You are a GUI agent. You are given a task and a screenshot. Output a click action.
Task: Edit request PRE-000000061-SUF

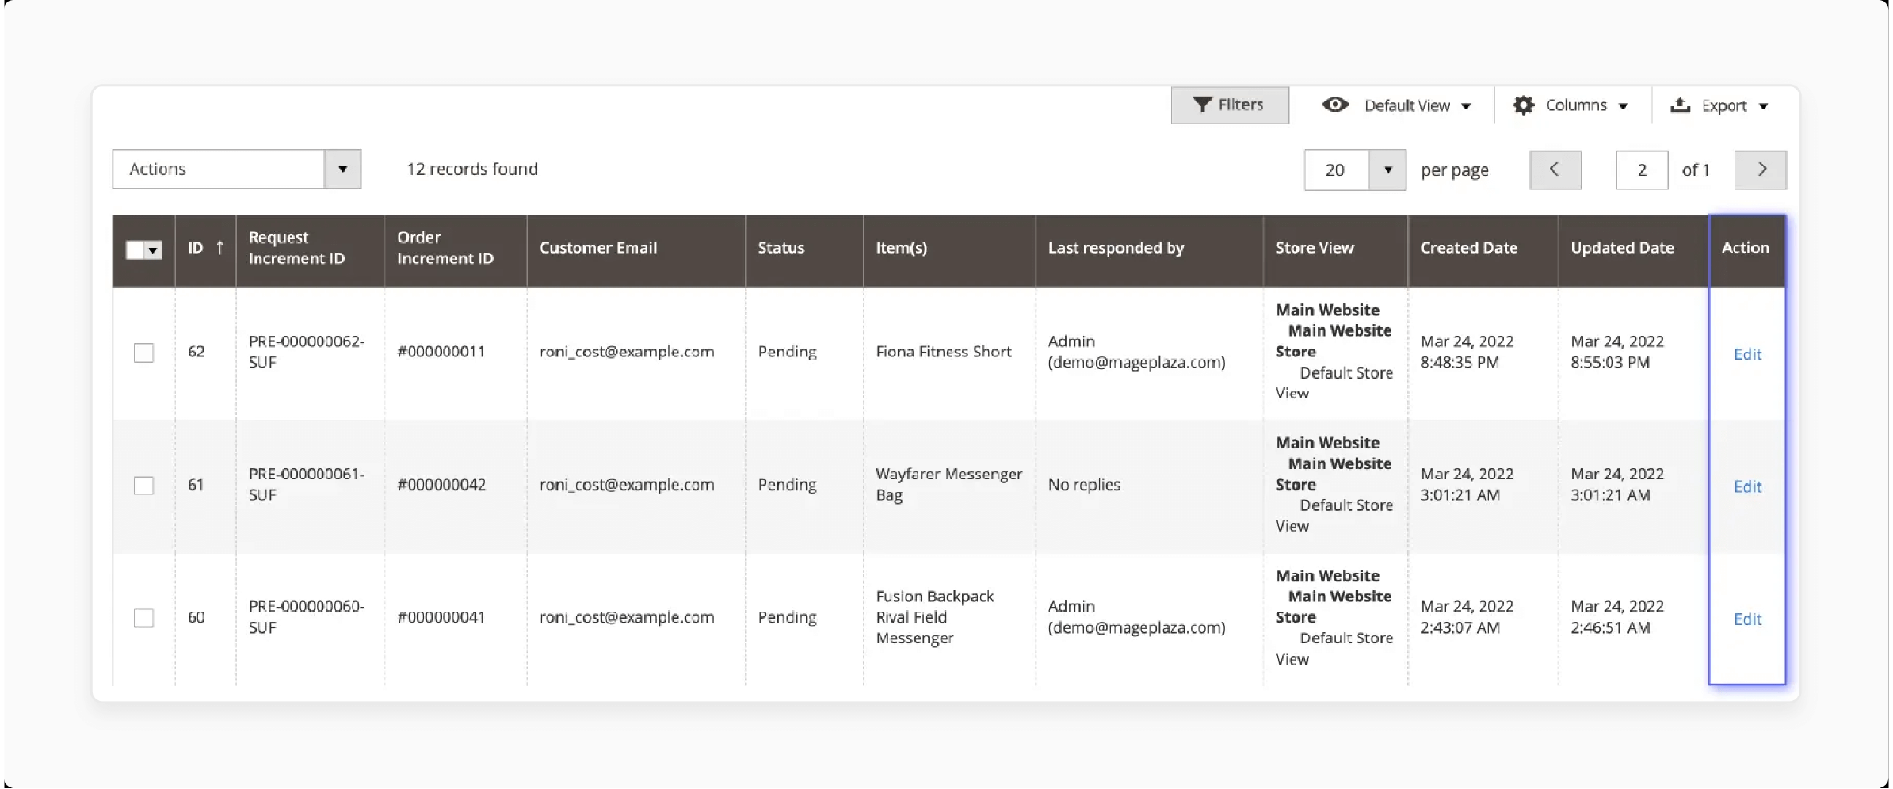tap(1747, 486)
